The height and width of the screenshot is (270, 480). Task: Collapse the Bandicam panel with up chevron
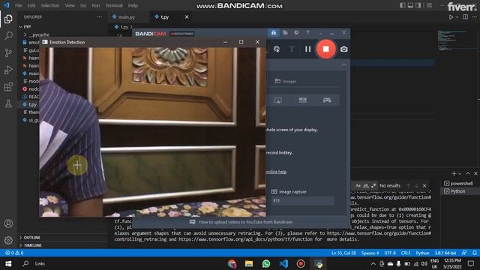tap(343, 64)
